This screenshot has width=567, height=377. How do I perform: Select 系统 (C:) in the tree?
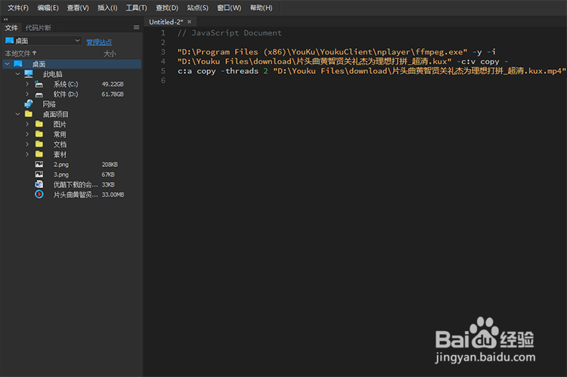point(66,84)
